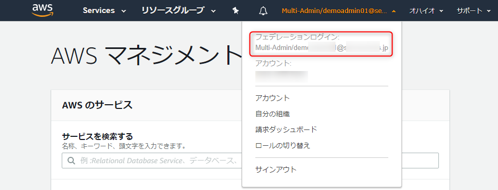Focus the service search input field

250,161
